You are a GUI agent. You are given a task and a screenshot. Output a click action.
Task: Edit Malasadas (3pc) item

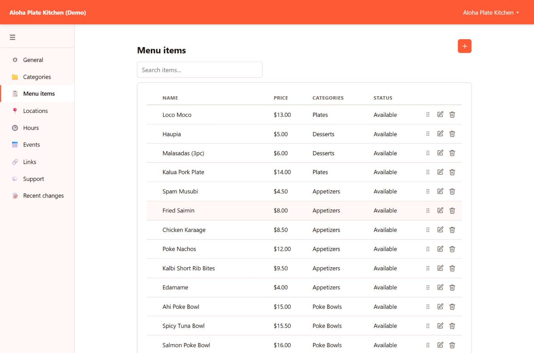440,153
